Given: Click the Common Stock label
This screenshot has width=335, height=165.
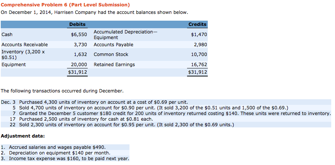Looking at the screenshot, I should (x=111, y=54).
